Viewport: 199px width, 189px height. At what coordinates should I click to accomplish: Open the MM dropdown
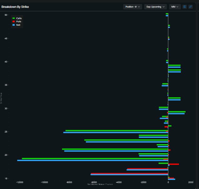pos(175,7)
